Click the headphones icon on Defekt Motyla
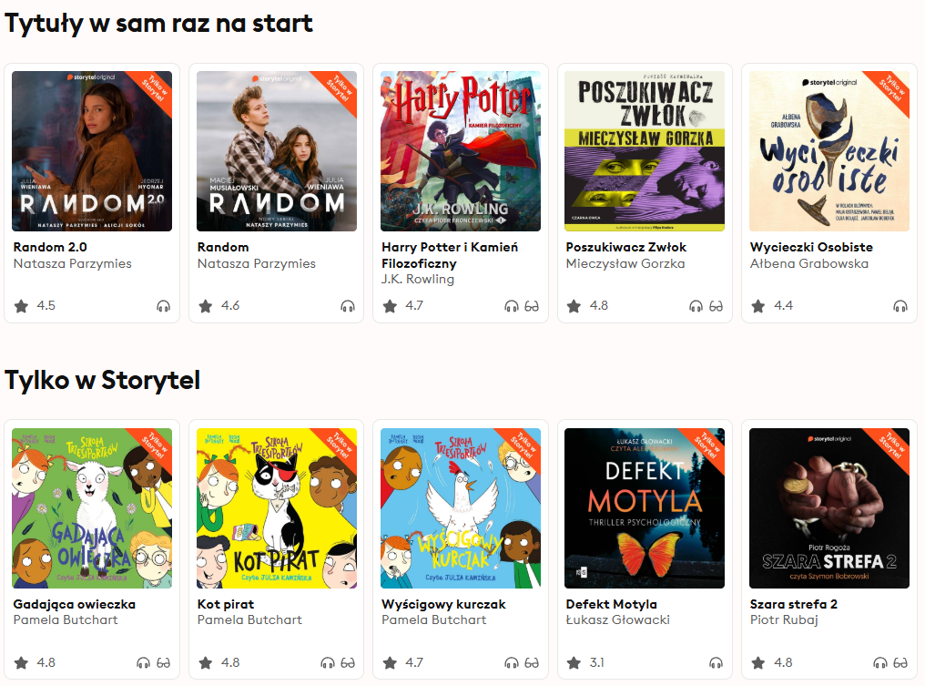 click(x=717, y=663)
